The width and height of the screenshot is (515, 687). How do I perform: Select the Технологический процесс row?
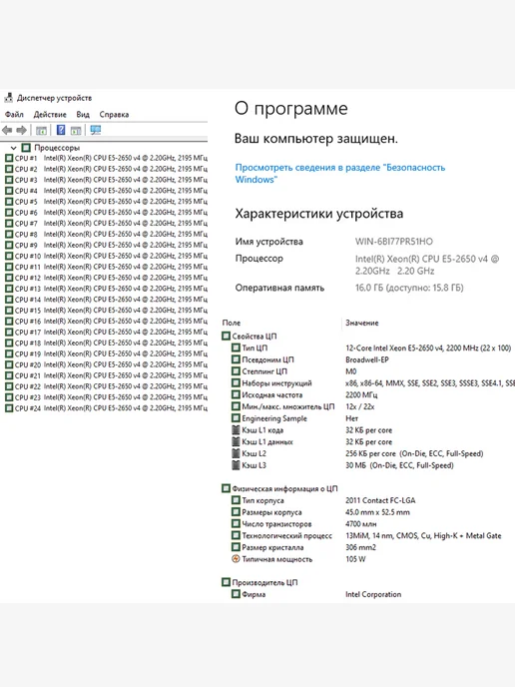pyautogui.click(x=366, y=536)
